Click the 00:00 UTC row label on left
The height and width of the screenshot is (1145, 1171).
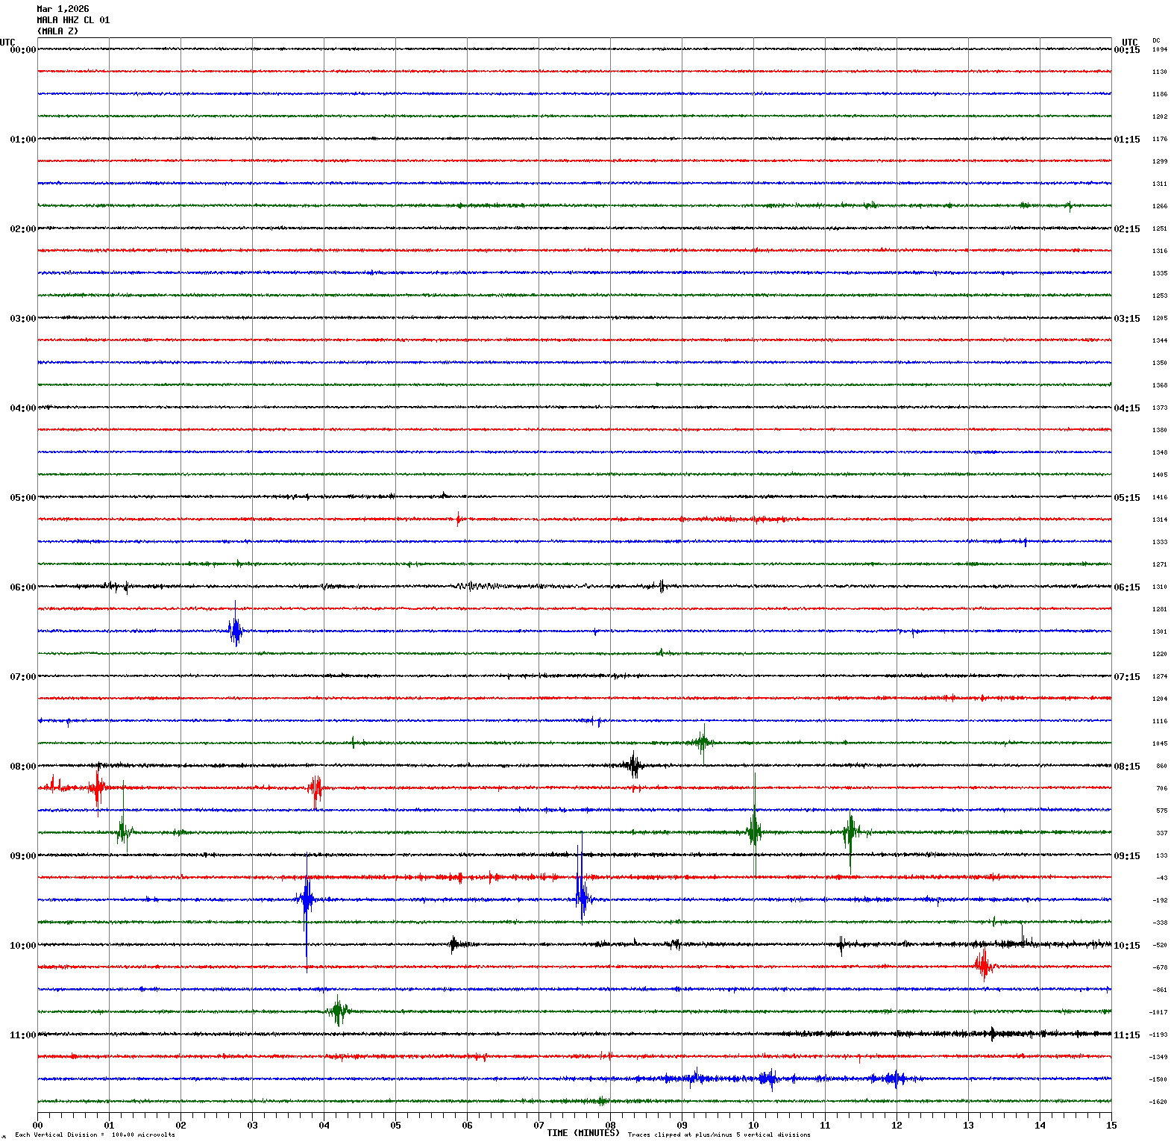22,50
